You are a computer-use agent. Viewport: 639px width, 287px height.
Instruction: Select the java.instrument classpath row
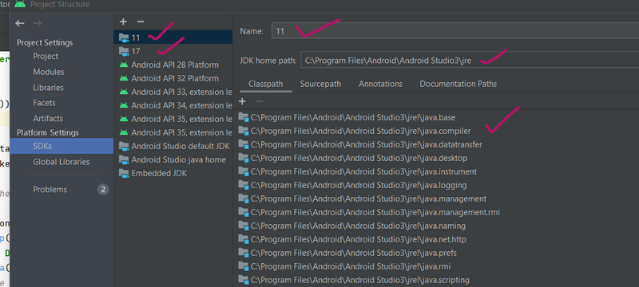point(437,171)
